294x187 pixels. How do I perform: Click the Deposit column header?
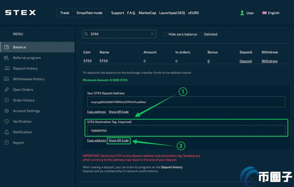(x=246, y=52)
